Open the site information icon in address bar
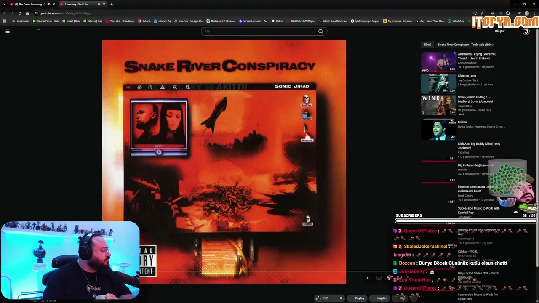The width and height of the screenshot is (539, 303). (x=36, y=13)
